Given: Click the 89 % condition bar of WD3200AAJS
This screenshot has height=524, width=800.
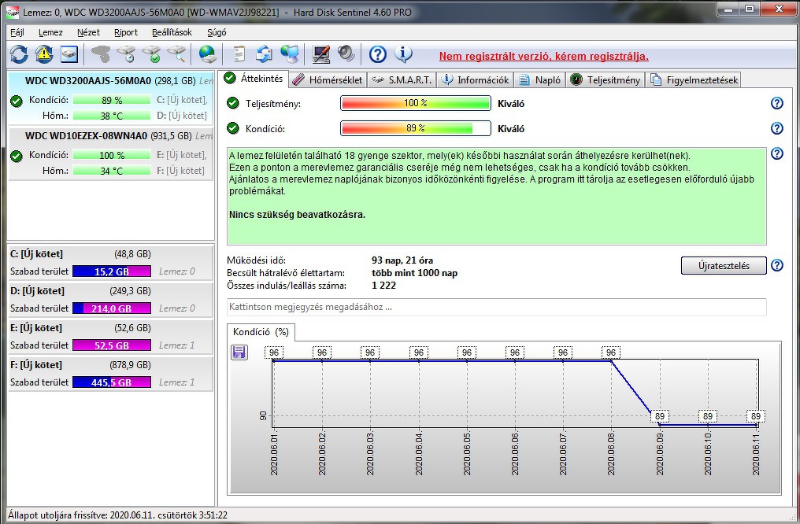Looking at the screenshot, I should (112, 100).
